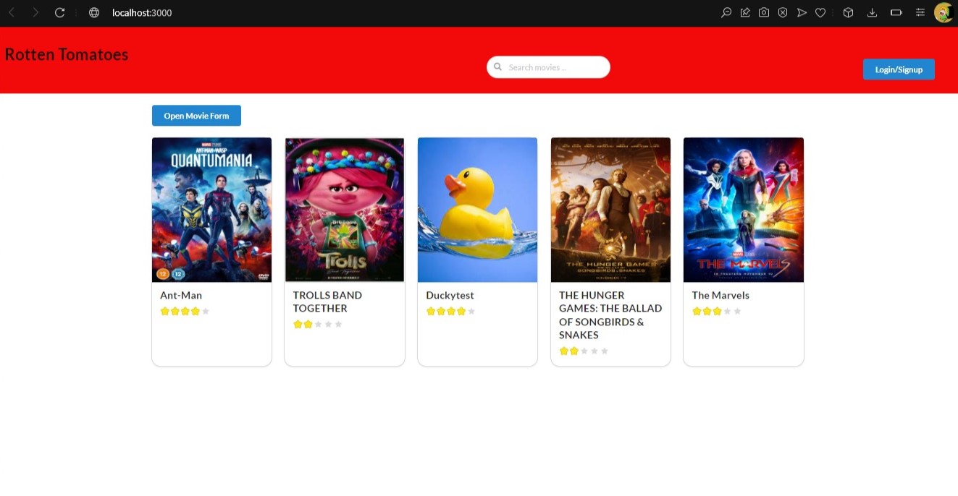Open easy setup sliders icon
The image size is (958, 496).
(x=920, y=12)
